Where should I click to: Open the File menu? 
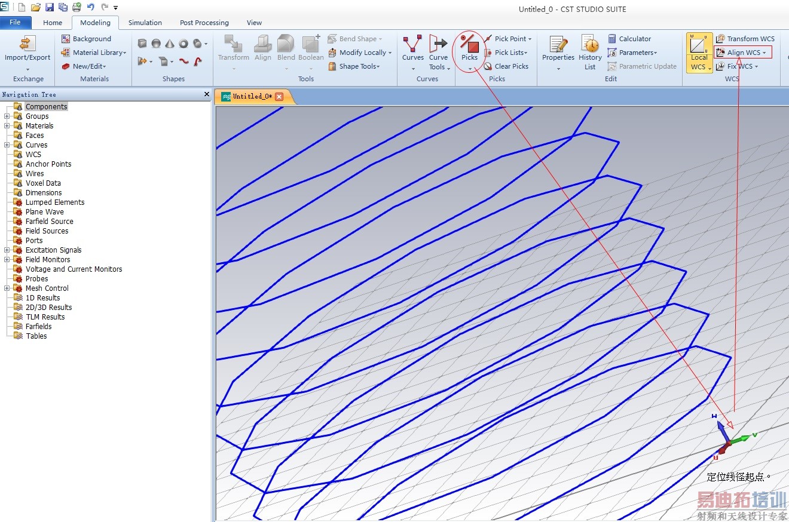point(16,23)
